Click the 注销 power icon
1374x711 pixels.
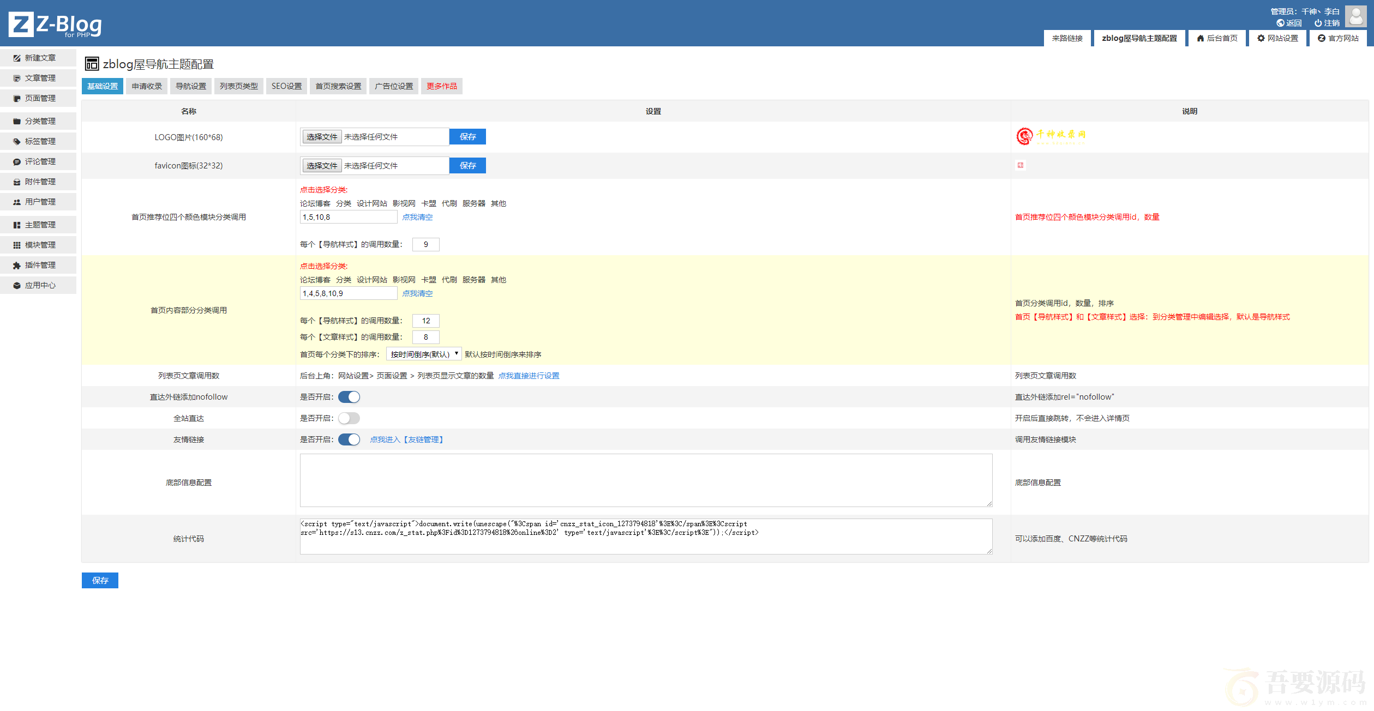(1318, 23)
